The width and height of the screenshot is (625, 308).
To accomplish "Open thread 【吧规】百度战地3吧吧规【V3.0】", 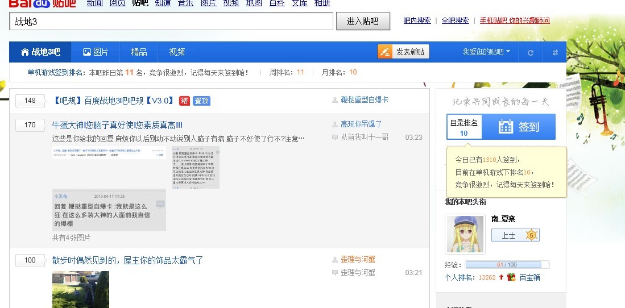I will pos(114,101).
